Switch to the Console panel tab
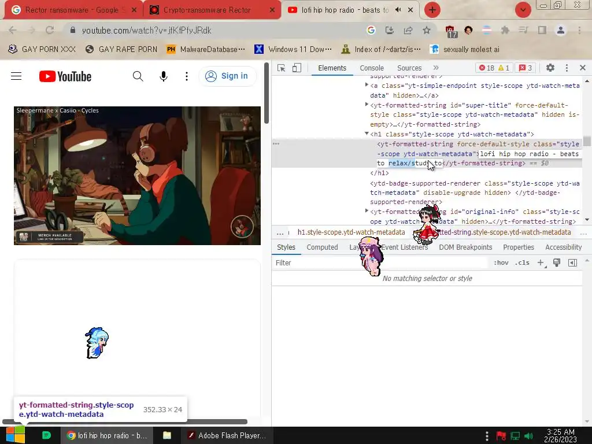 click(372, 68)
